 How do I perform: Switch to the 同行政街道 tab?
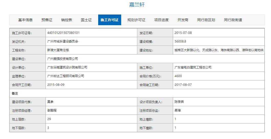click(233, 20)
